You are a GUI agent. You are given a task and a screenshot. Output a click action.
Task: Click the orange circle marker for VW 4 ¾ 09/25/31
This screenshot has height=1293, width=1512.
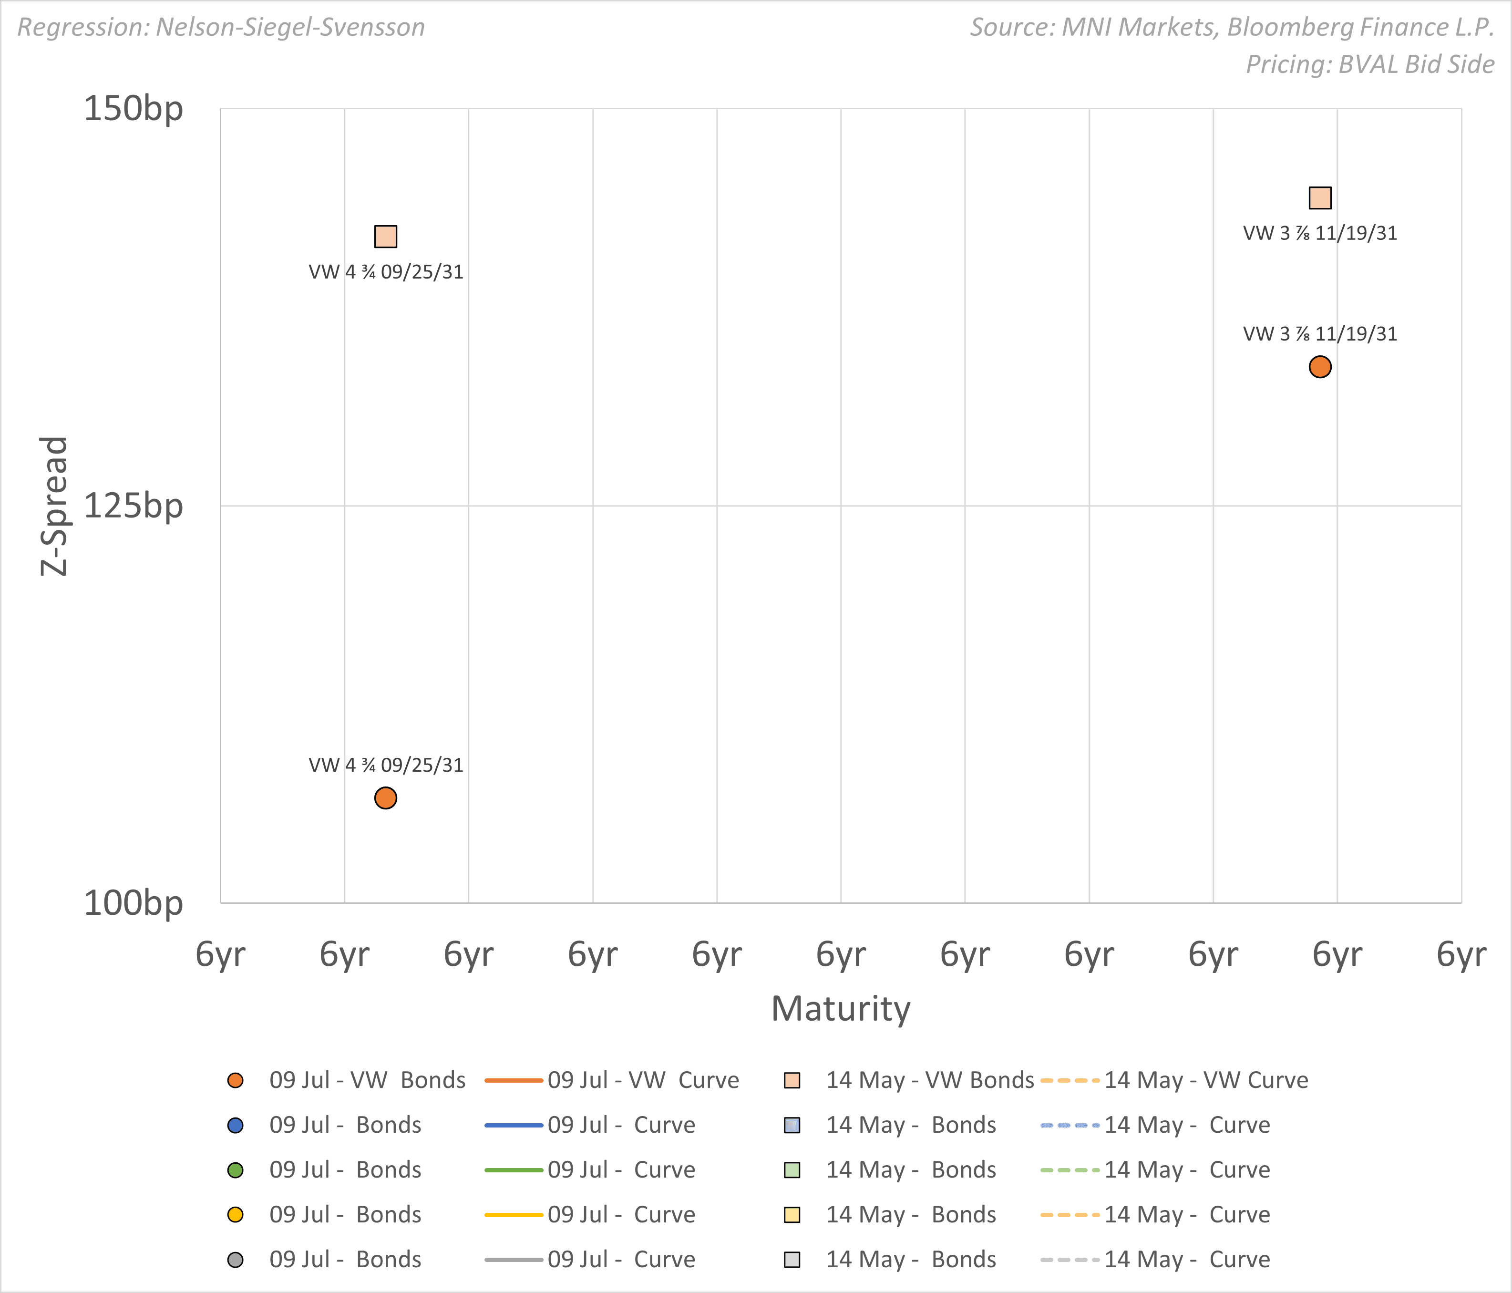pyautogui.click(x=385, y=798)
